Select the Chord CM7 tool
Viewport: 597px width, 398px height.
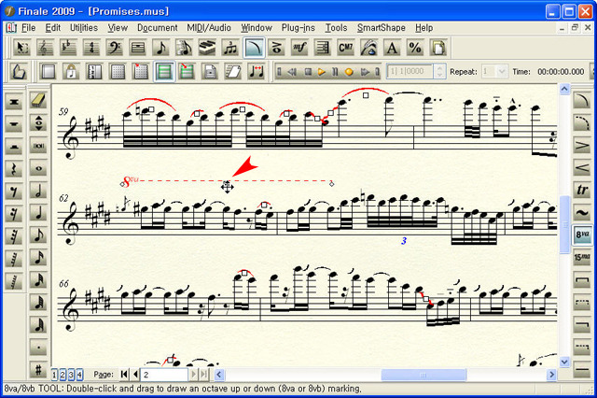pyautogui.click(x=346, y=48)
